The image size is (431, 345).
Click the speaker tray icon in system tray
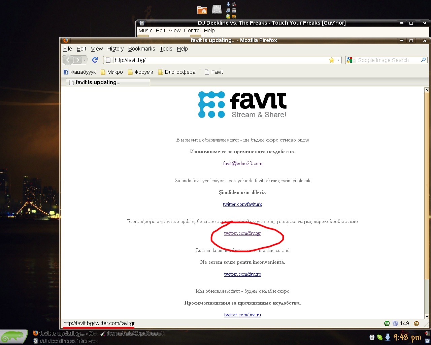pyautogui.click(x=372, y=337)
